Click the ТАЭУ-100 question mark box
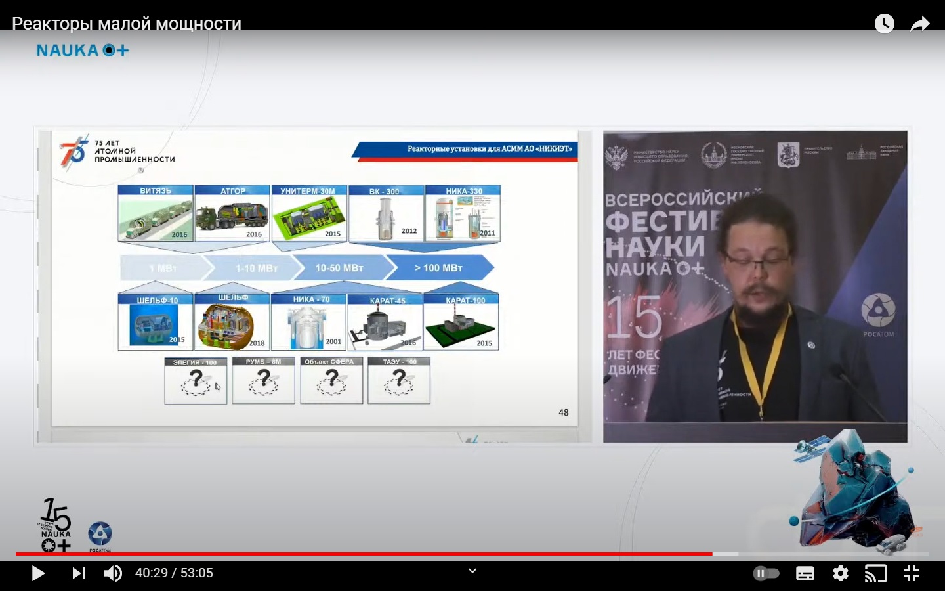The image size is (945, 591). (399, 380)
